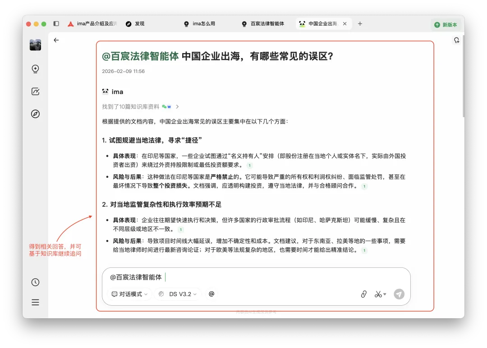Click heading '2. 对当地监管复杂性和执行效率预期不足'
Viewport: 487px width, 348px height.
(161, 204)
